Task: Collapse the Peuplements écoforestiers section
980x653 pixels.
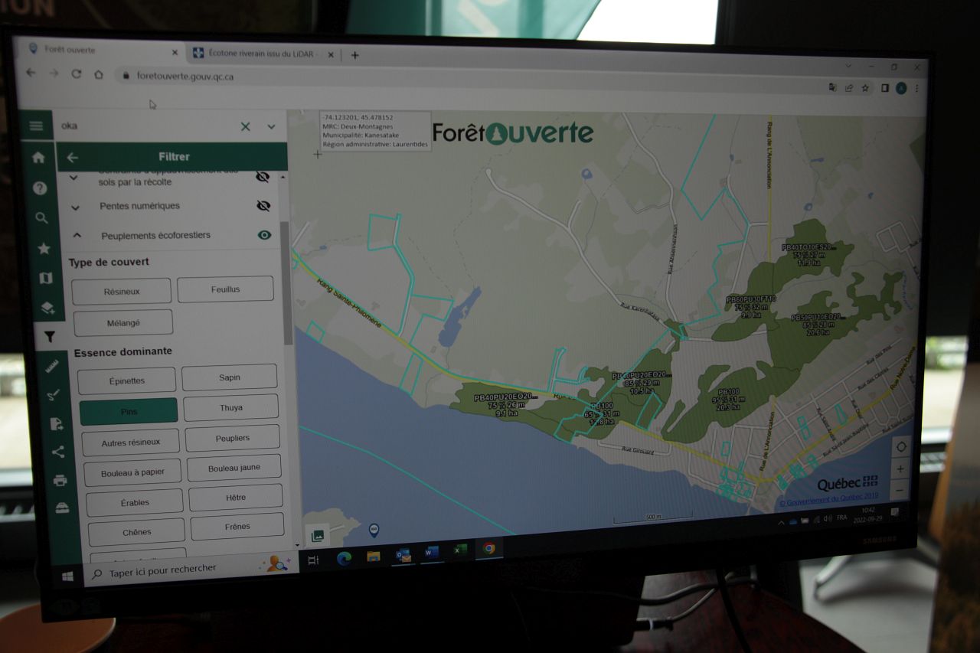Action: click(x=77, y=236)
